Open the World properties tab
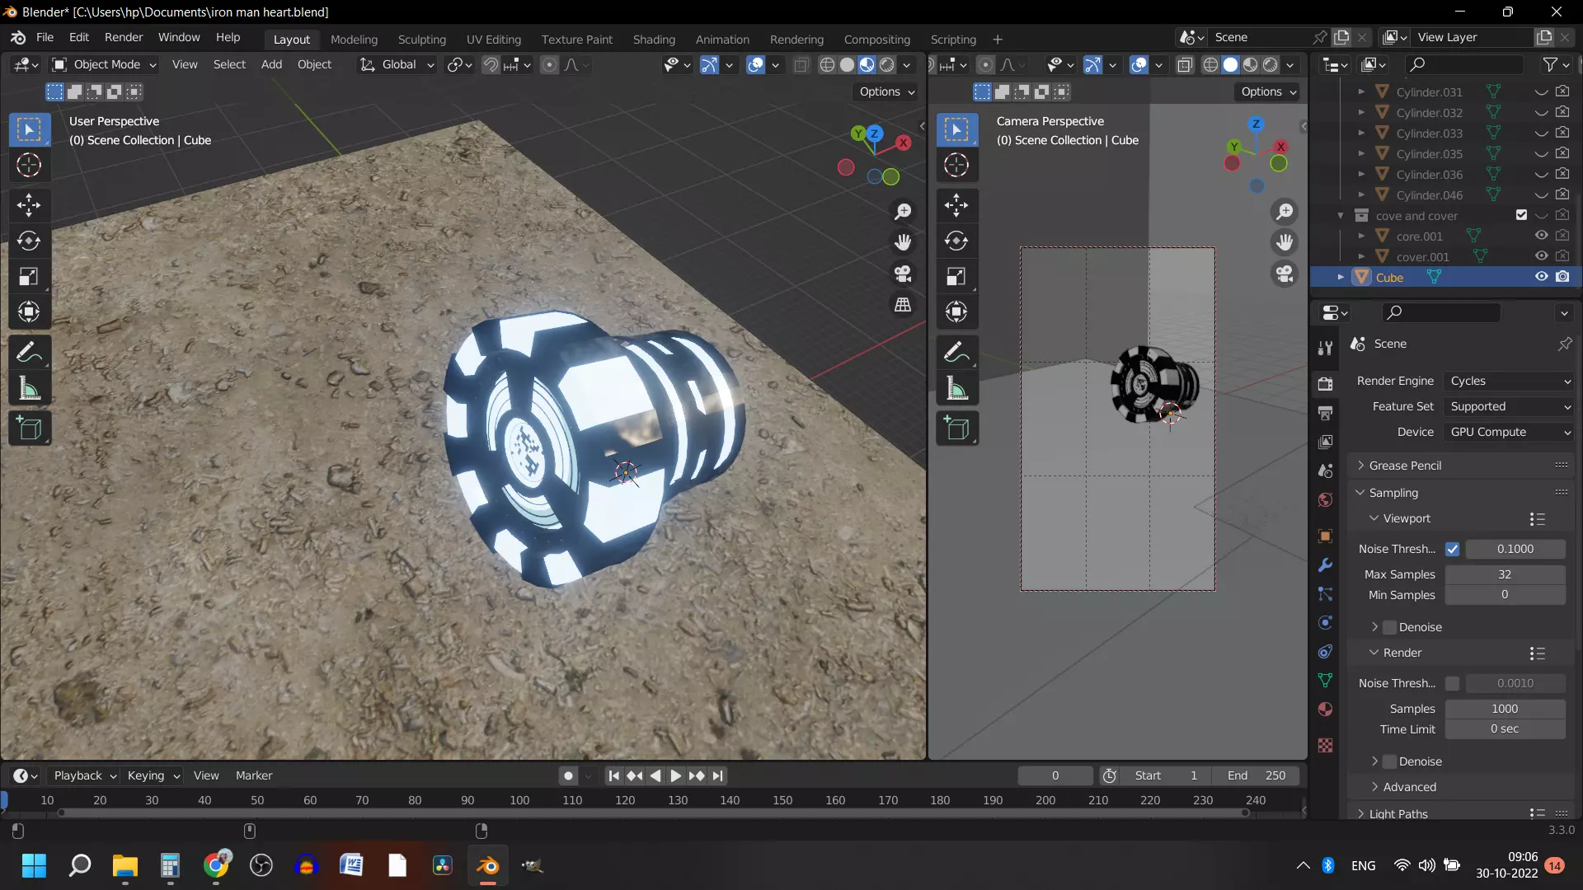This screenshot has width=1583, height=890. (1326, 500)
